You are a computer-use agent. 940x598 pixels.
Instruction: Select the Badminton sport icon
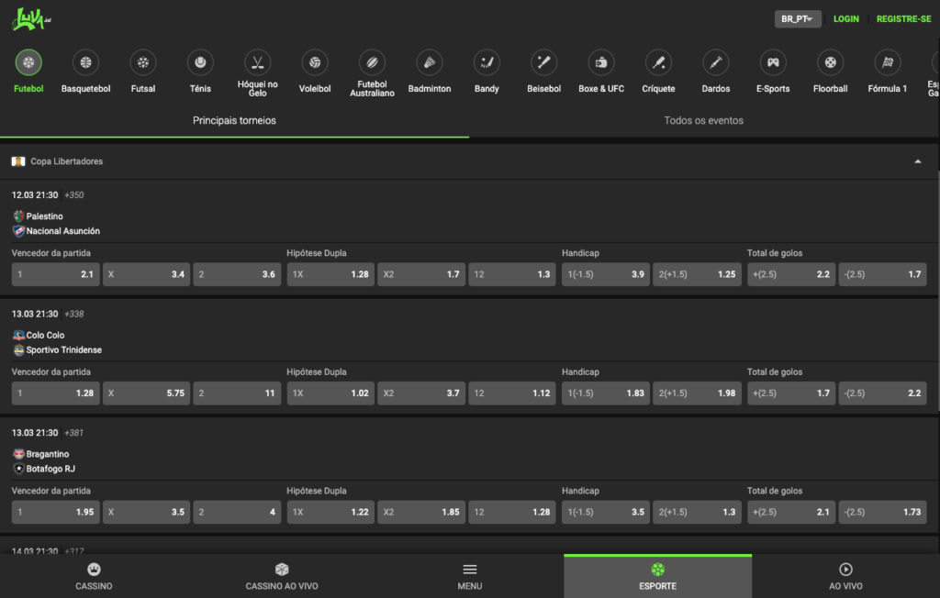click(430, 62)
